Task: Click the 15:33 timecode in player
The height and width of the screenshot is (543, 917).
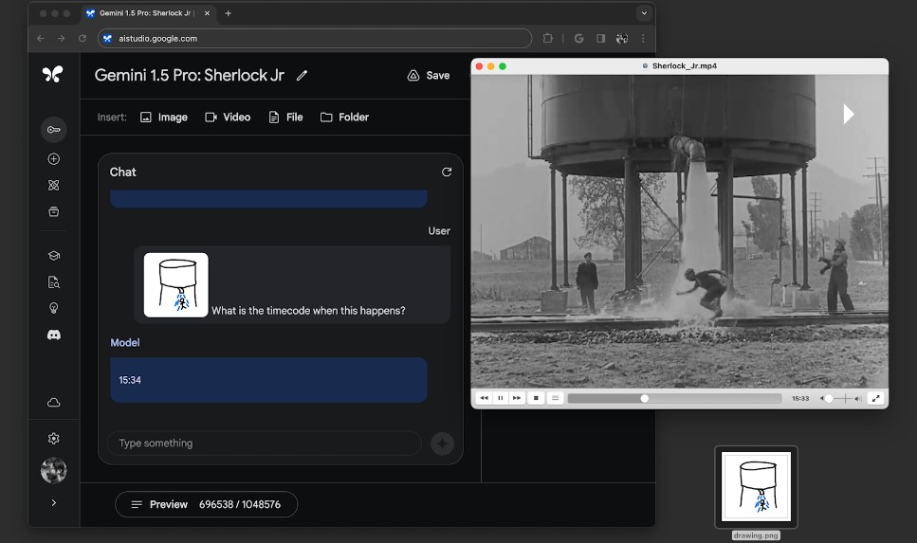Action: point(800,399)
